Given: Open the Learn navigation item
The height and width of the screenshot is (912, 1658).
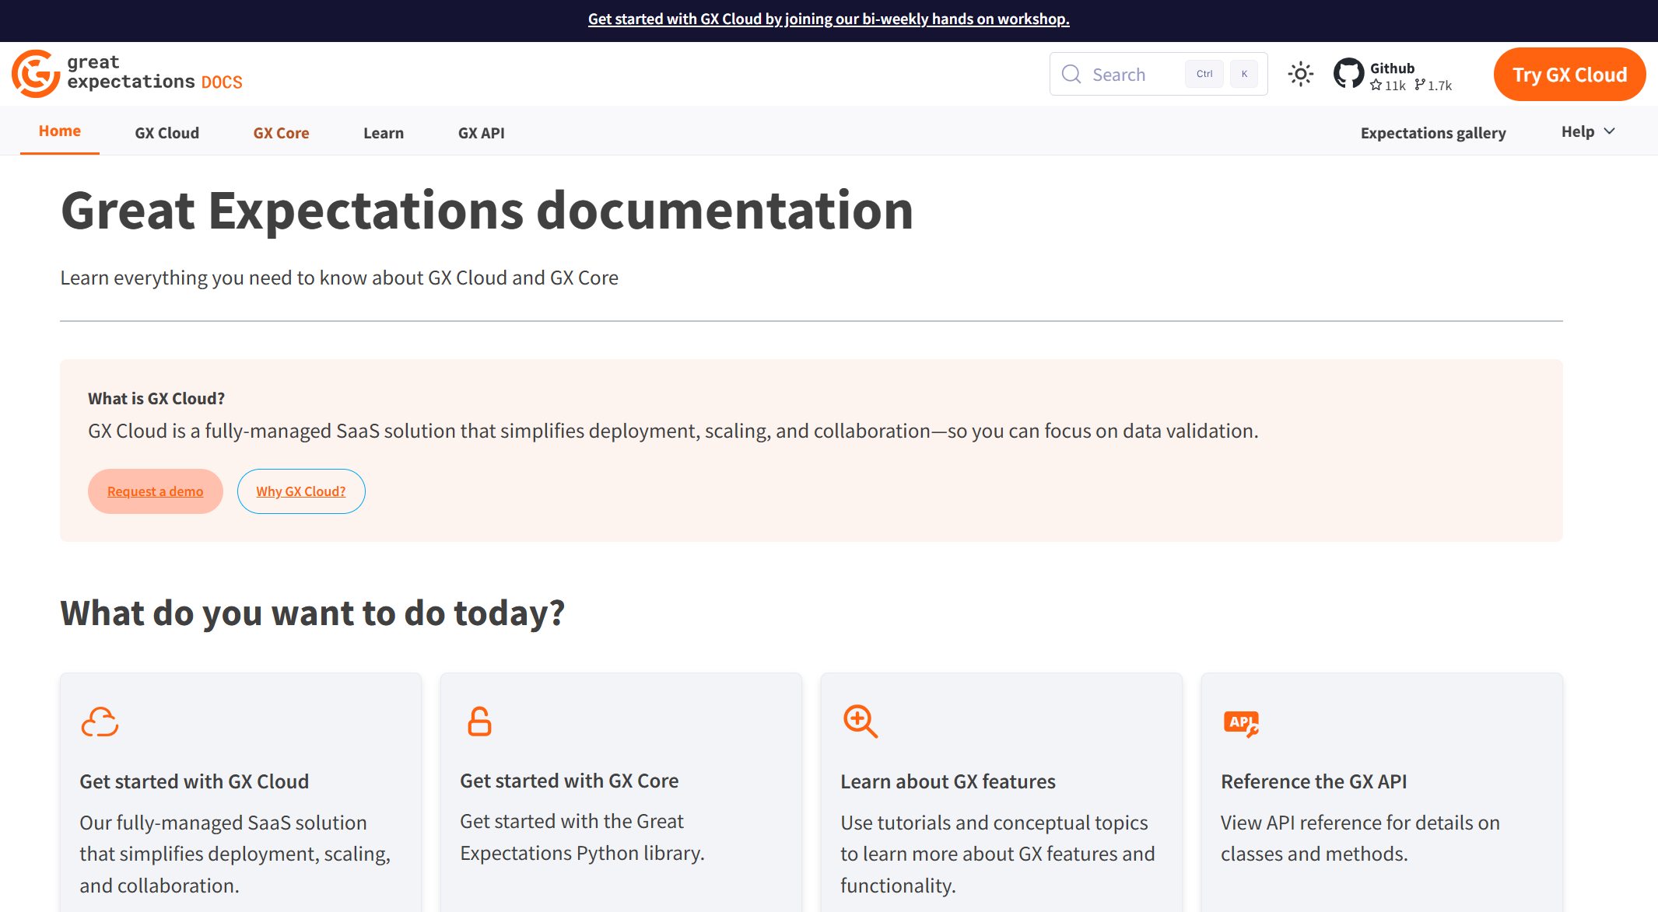Looking at the screenshot, I should click(383, 133).
